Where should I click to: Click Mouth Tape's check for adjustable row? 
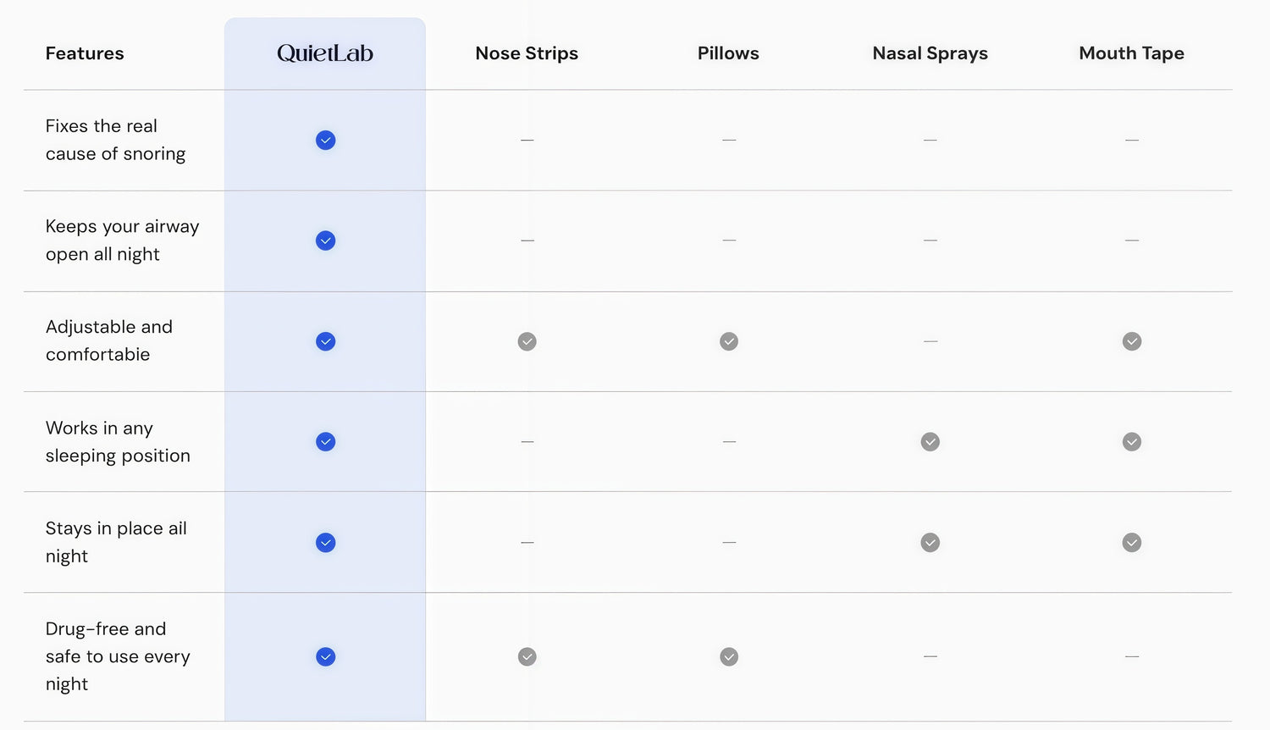[1131, 341]
